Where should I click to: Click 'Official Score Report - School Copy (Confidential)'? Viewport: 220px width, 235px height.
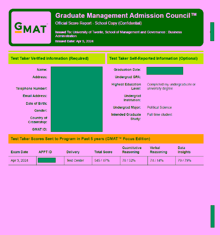(98, 23)
